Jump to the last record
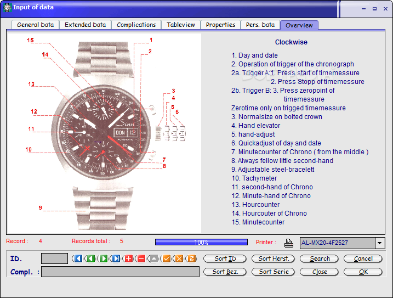Viewport: 393px width, 298px height. [x=116, y=258]
